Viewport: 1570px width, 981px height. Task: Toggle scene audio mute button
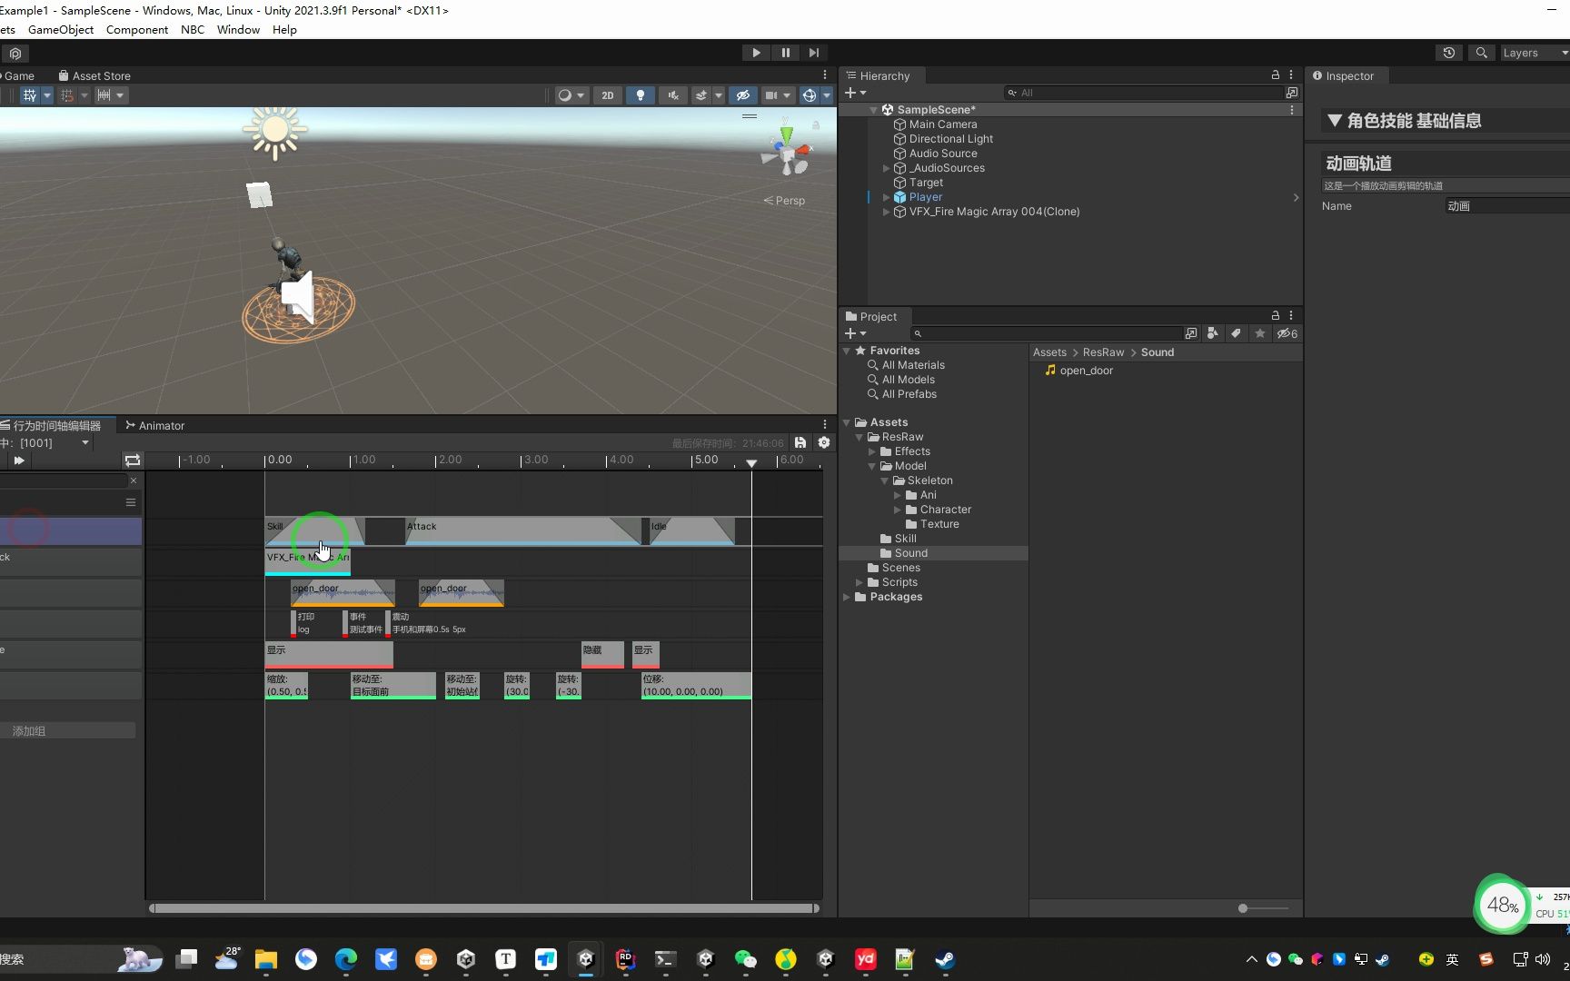click(673, 95)
